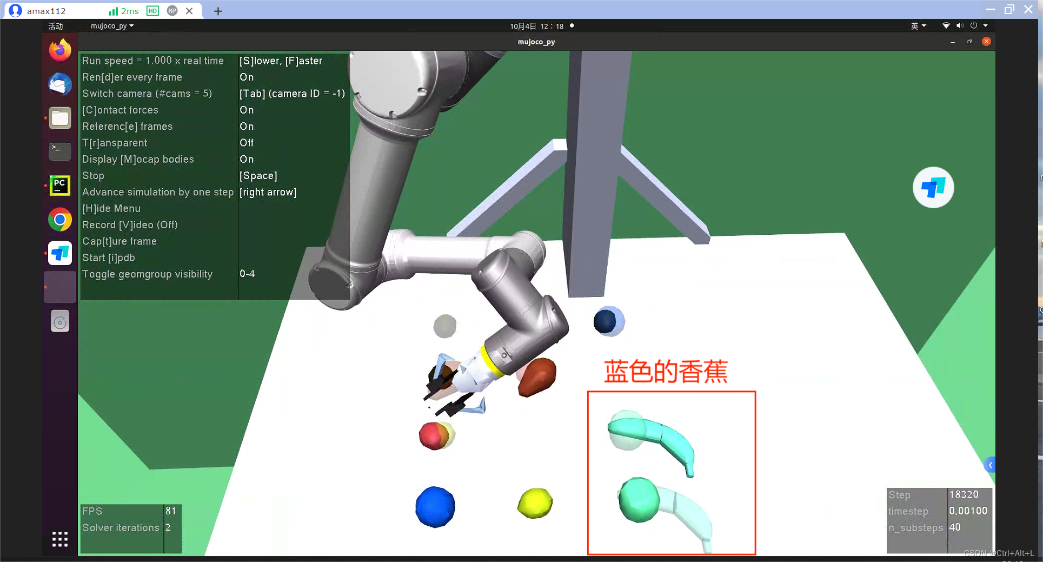
Task: Open Firefox from the Ubuntu dock
Action: [60, 50]
